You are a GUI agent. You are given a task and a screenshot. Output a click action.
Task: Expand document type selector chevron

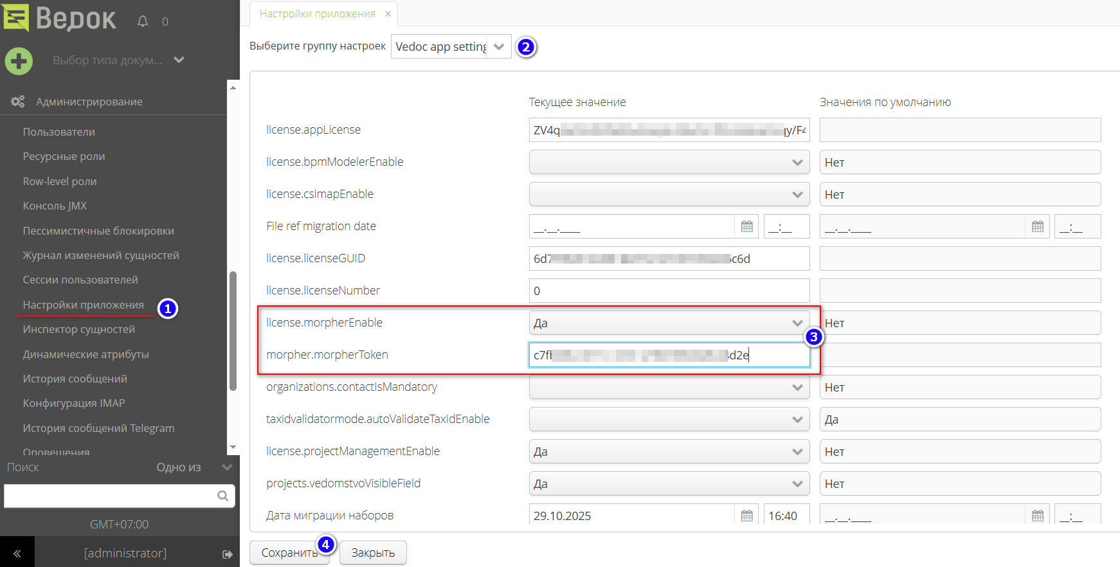point(179,60)
